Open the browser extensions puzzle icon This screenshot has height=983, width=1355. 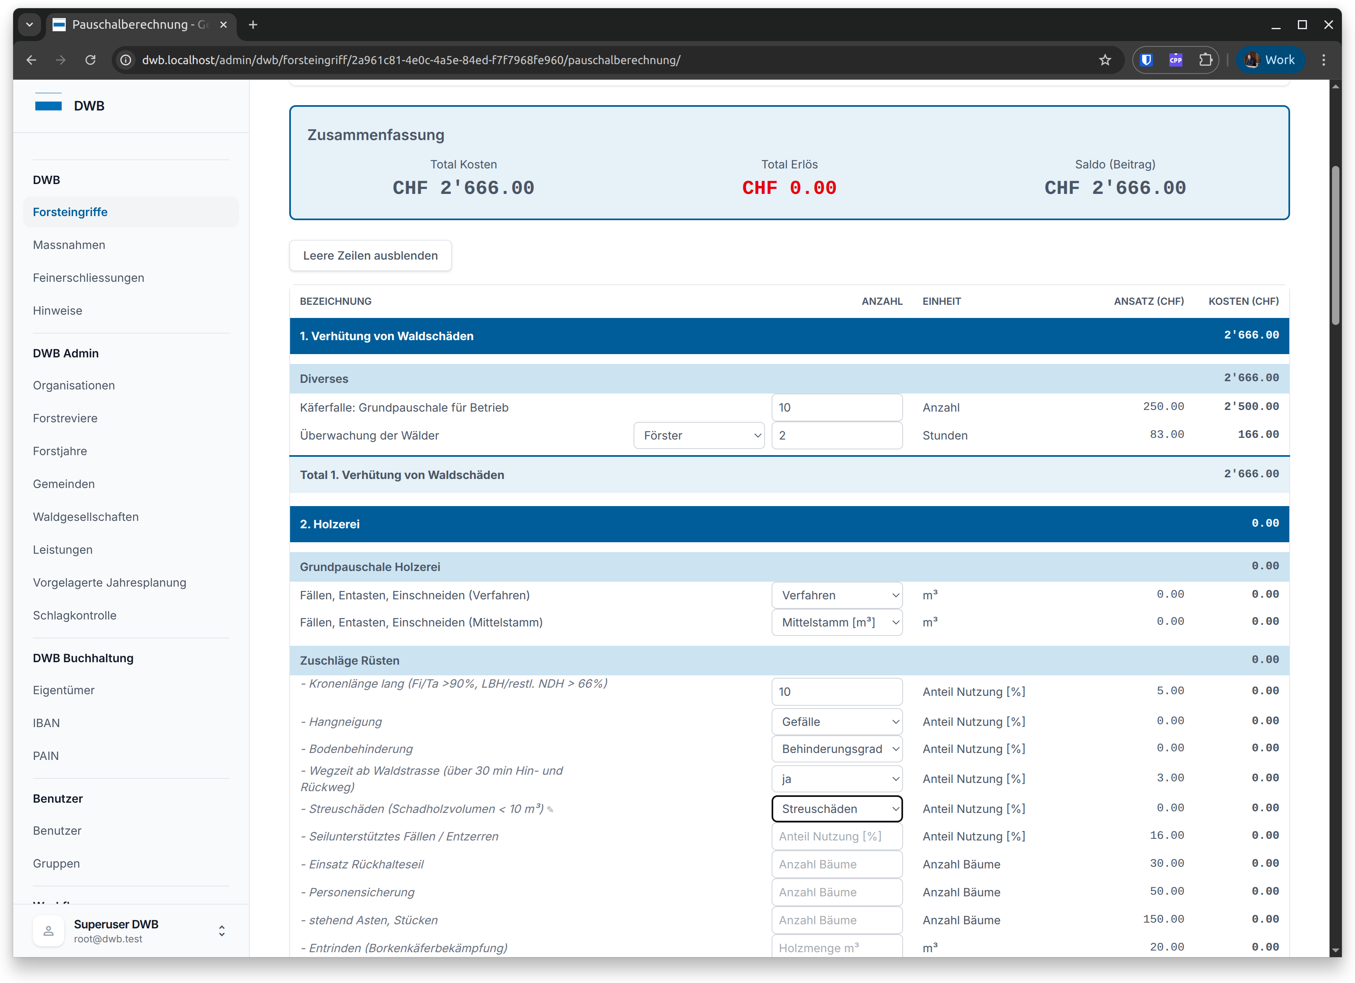pos(1205,60)
